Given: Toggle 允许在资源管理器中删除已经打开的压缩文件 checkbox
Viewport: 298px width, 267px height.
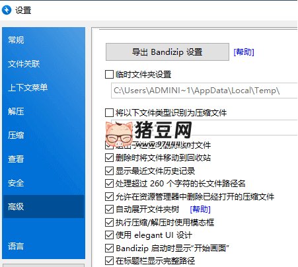Looking at the screenshot, I should click(x=109, y=196).
